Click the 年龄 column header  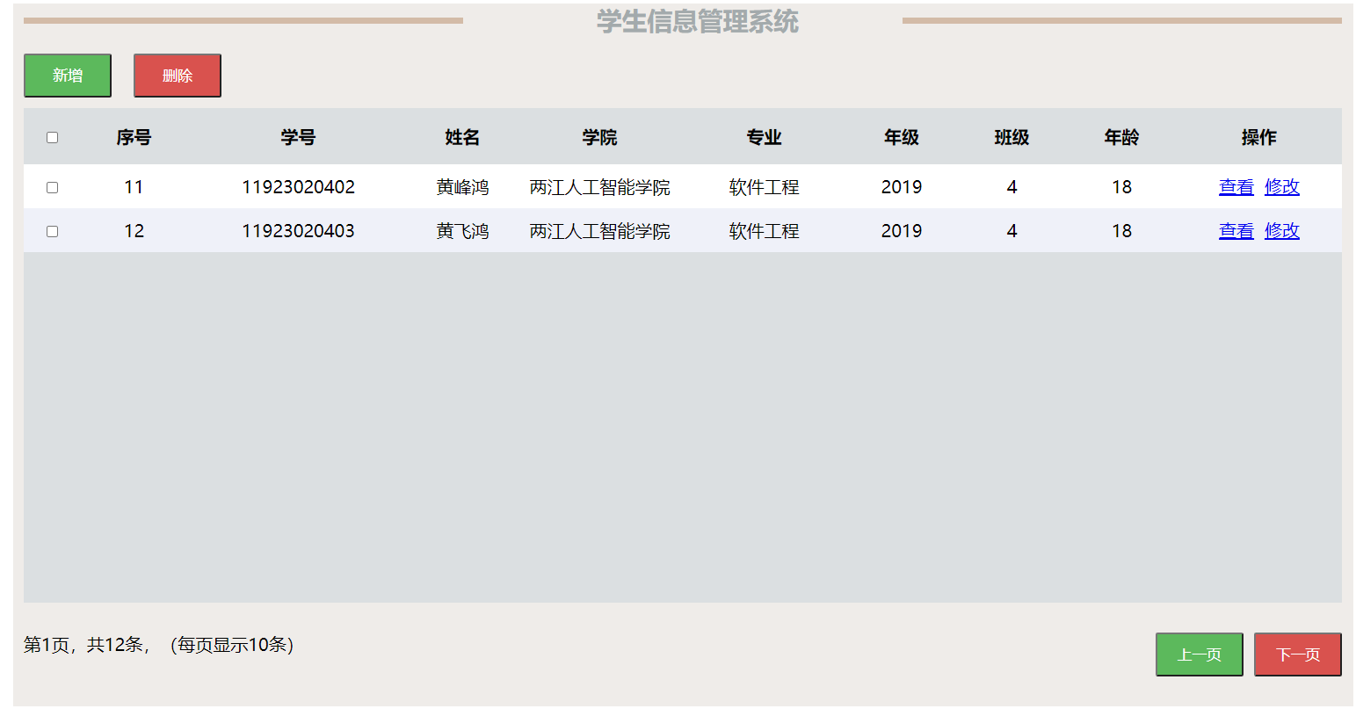click(x=1121, y=137)
